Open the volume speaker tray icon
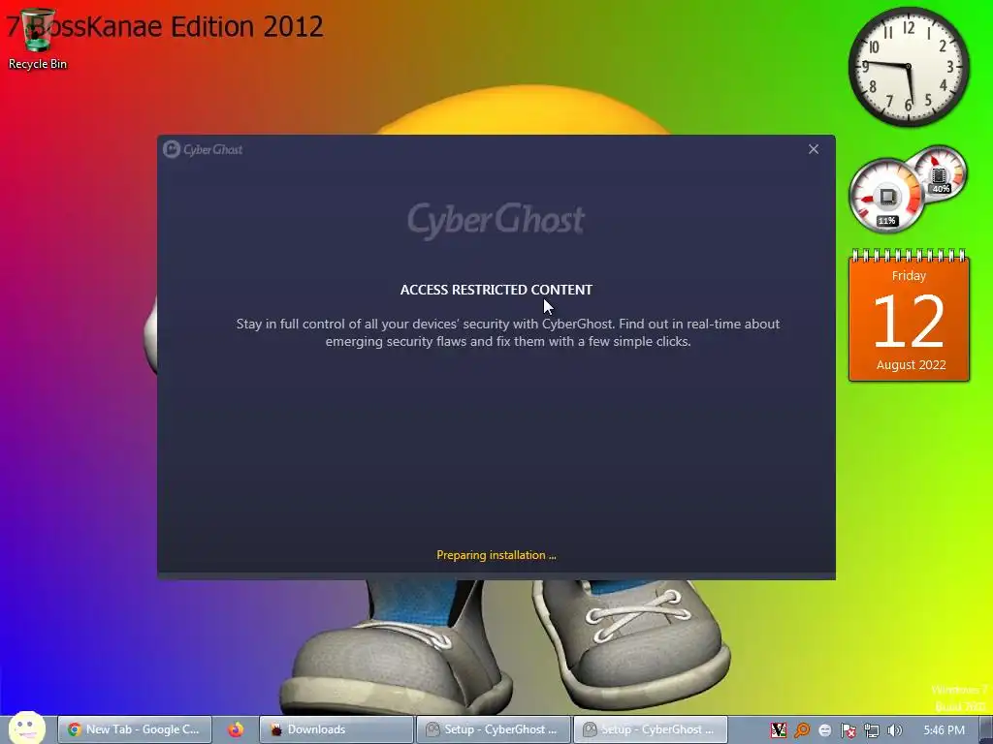Viewport: 993px width, 744px height. click(x=894, y=730)
